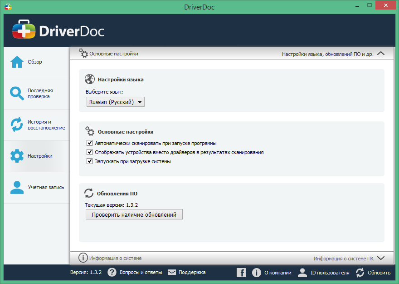Click the globe icon next to Настройки языка
Screen dimensions: 399x284
coord(90,79)
